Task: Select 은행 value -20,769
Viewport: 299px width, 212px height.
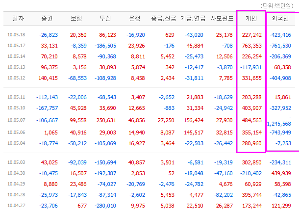Action: coord(136,184)
